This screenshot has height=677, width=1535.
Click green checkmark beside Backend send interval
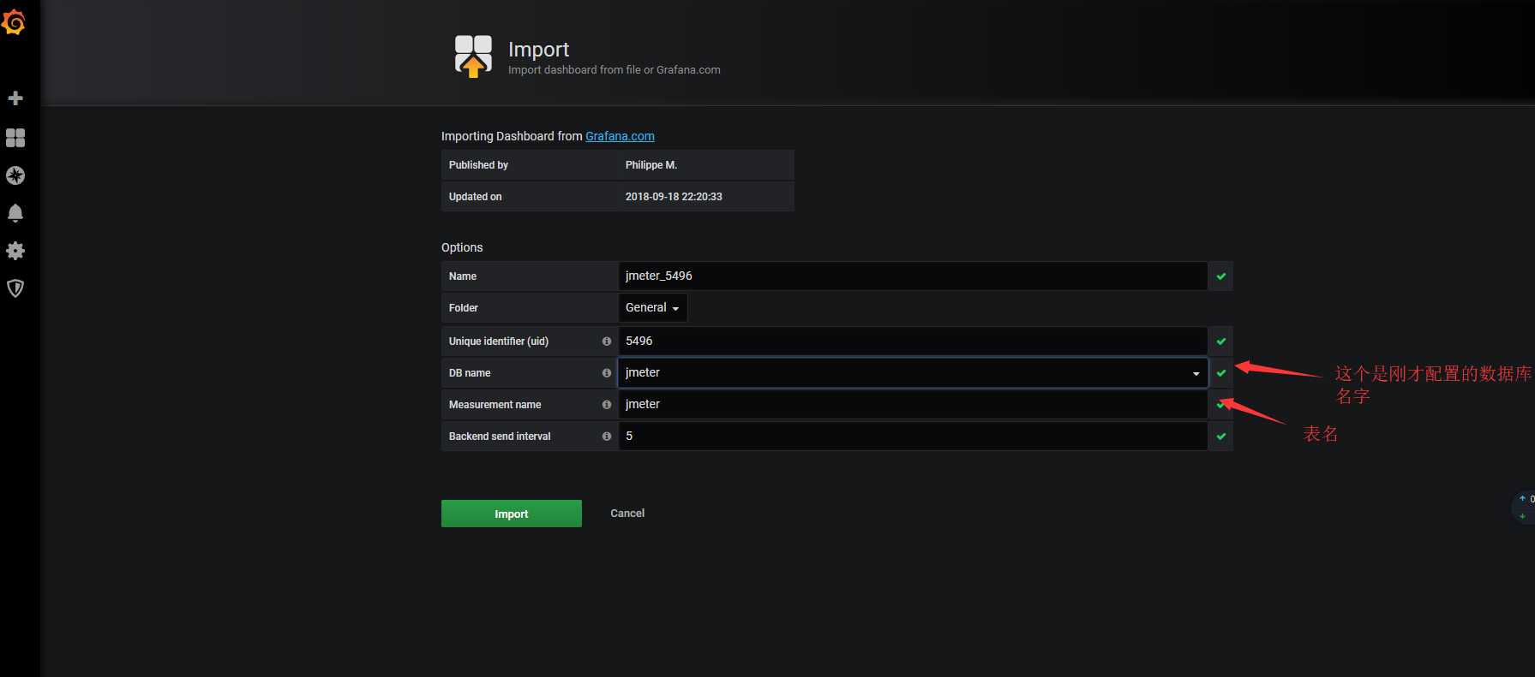tap(1221, 436)
